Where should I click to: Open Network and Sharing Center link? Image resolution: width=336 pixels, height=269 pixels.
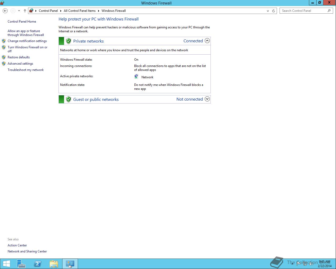tap(27, 251)
